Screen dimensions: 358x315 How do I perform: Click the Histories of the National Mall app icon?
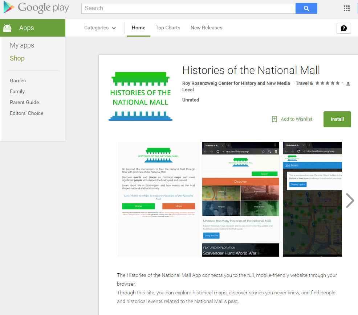[141, 96]
